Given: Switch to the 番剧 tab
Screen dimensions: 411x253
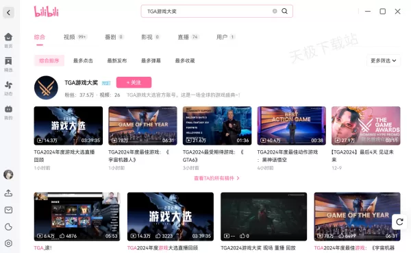Looking at the screenshot, I should 114,37.
